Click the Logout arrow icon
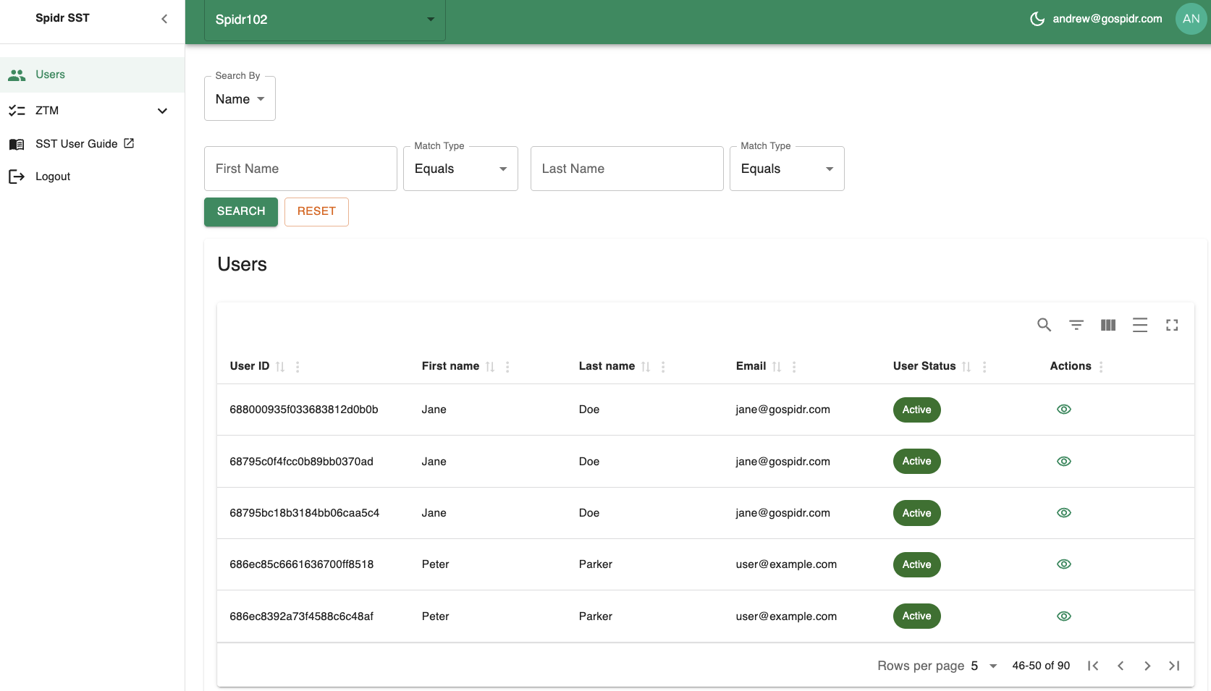This screenshot has height=691, width=1211. [17, 177]
